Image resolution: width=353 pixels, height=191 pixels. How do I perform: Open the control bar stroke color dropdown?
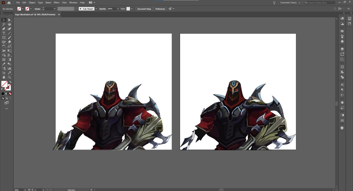pos(31,9)
